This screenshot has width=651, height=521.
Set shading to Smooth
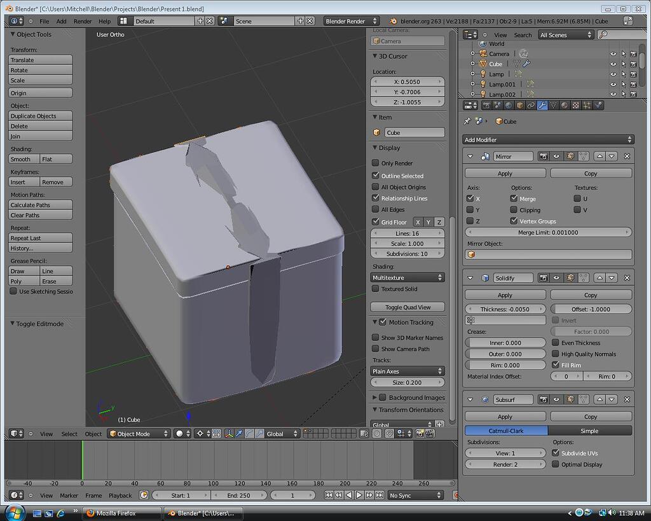click(24, 159)
